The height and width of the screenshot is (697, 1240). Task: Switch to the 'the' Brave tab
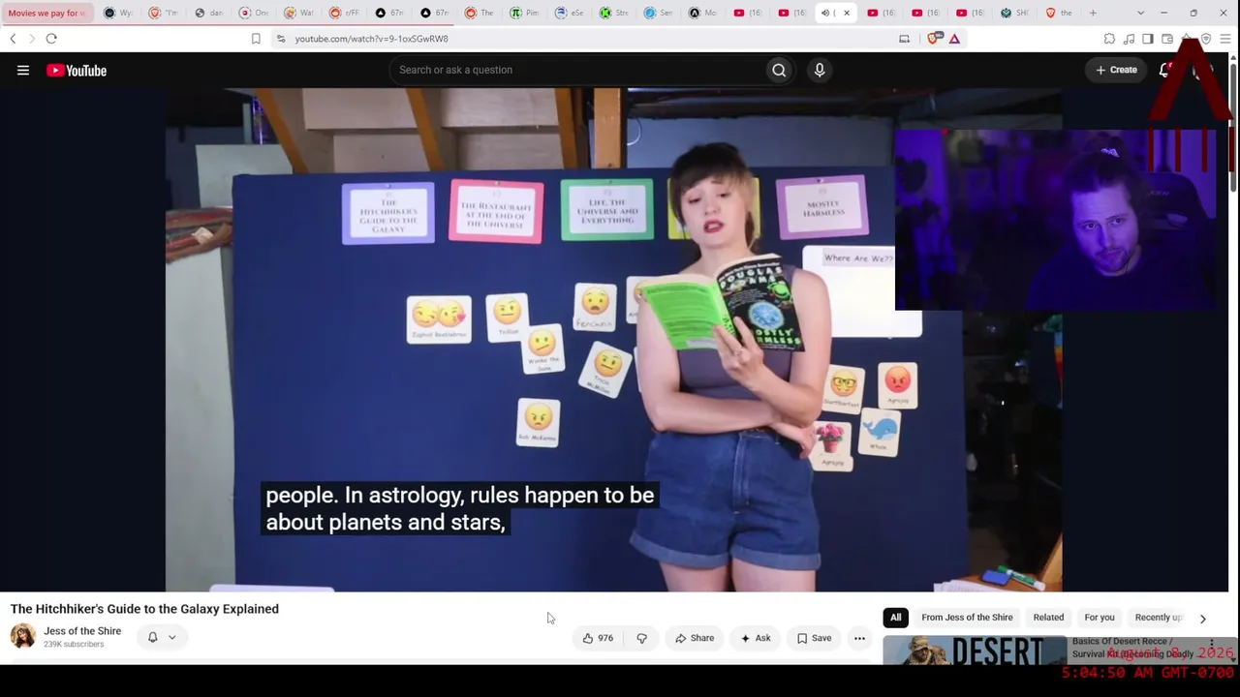point(1059,13)
